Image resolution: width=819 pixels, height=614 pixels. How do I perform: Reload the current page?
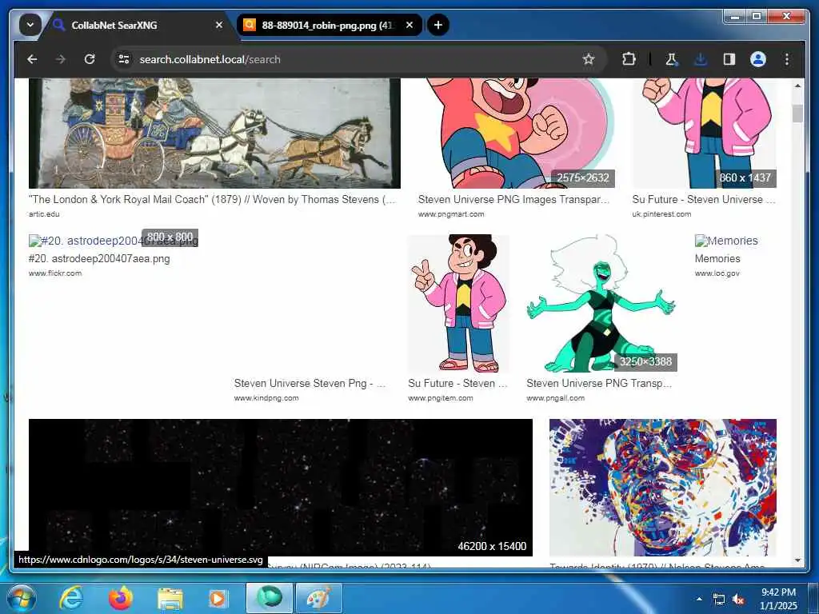click(90, 59)
